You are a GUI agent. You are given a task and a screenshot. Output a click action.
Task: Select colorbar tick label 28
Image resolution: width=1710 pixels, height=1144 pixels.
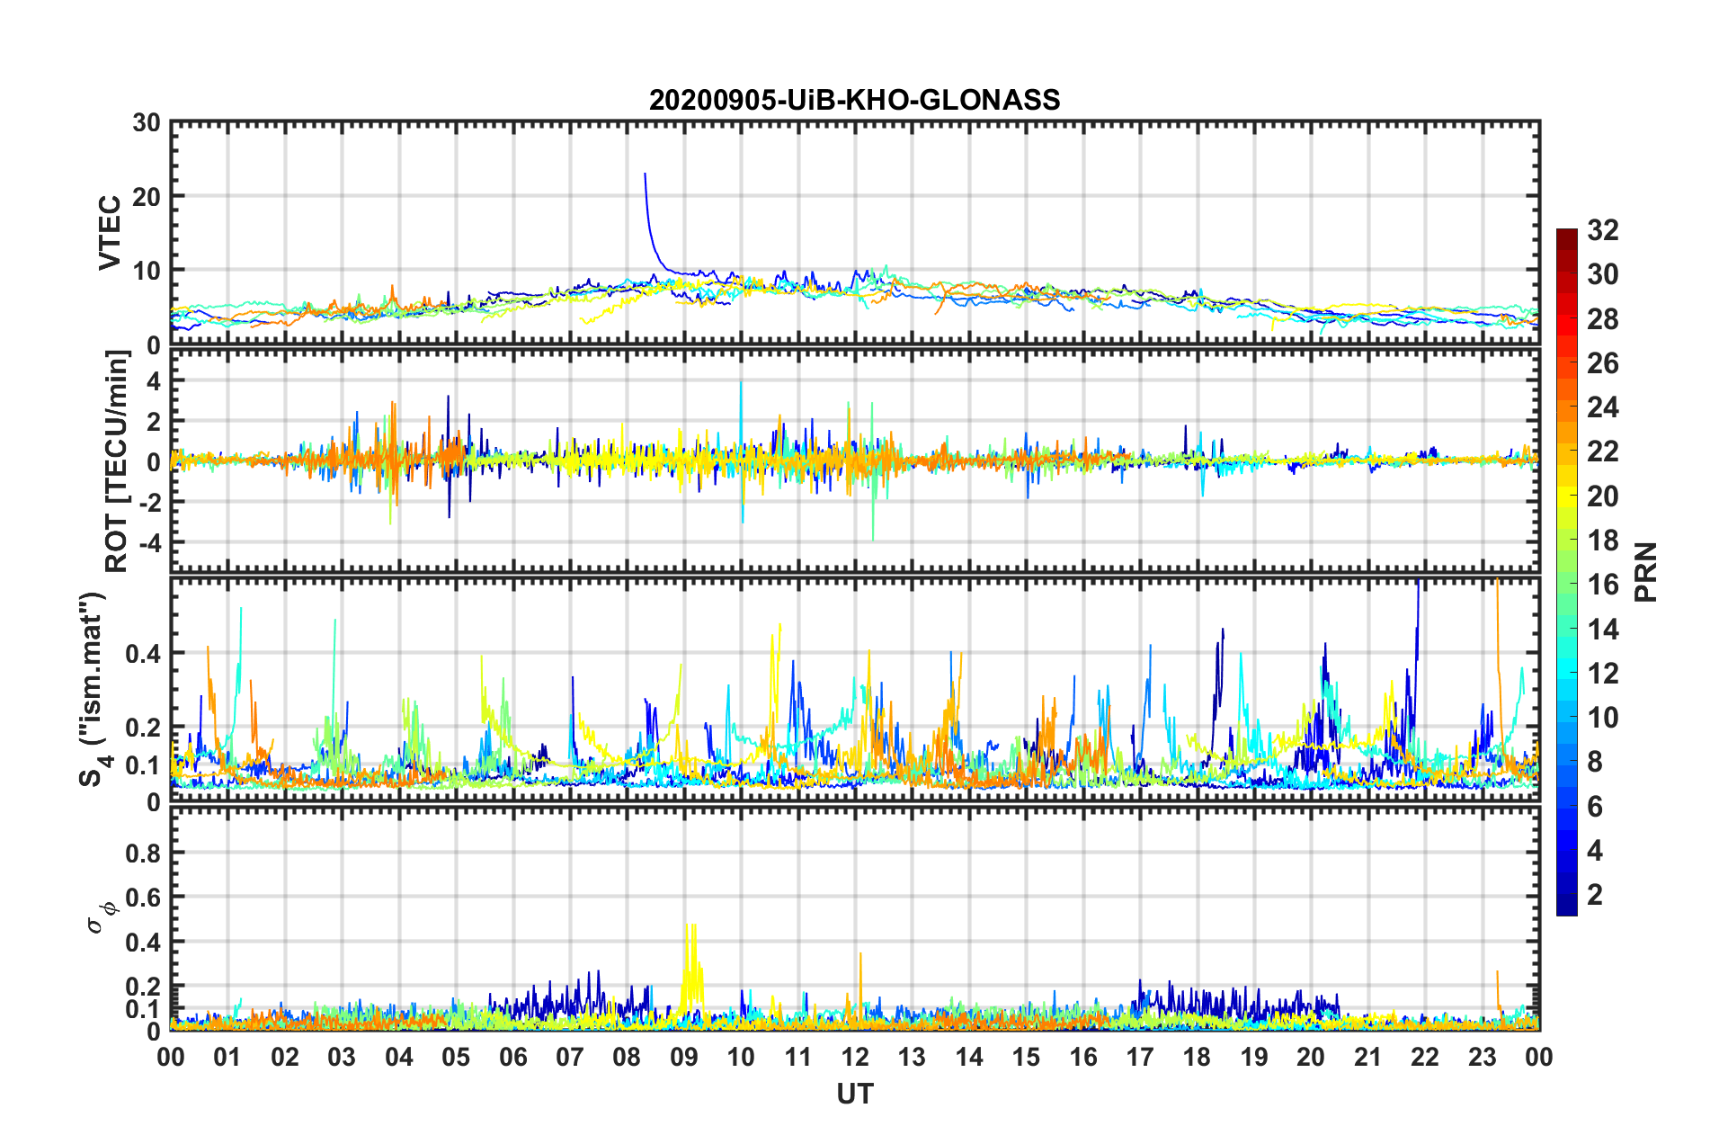(1602, 319)
